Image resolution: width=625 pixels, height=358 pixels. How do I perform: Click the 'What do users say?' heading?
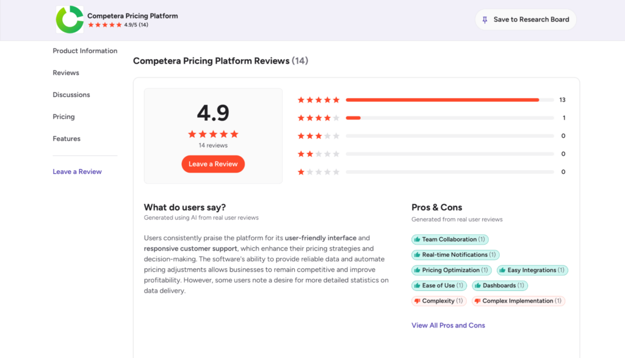185,207
